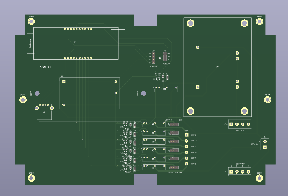This screenshot has width=288, height=196.
Task: Select the D14 diode label near K7
Action: (x=135, y=165)
